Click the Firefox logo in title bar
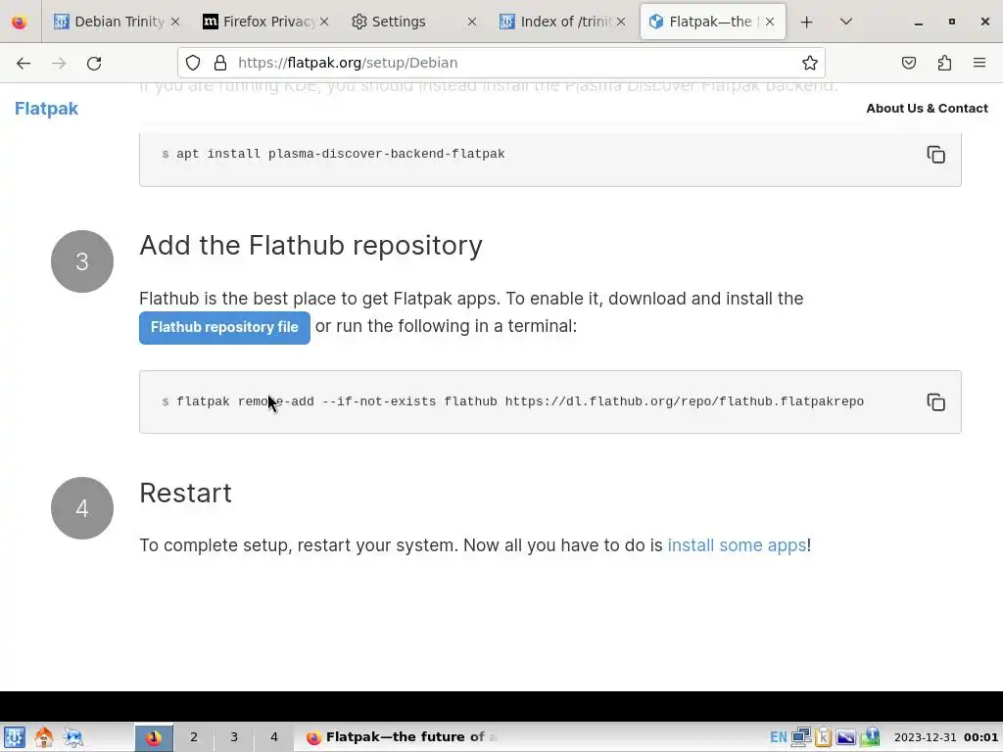Viewport: 1003px width, 752px height. [20, 22]
